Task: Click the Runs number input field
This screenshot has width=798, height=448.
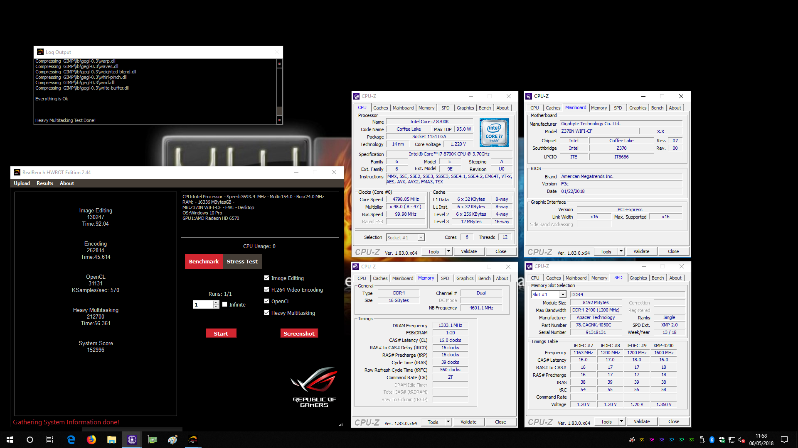Action: 203,304
